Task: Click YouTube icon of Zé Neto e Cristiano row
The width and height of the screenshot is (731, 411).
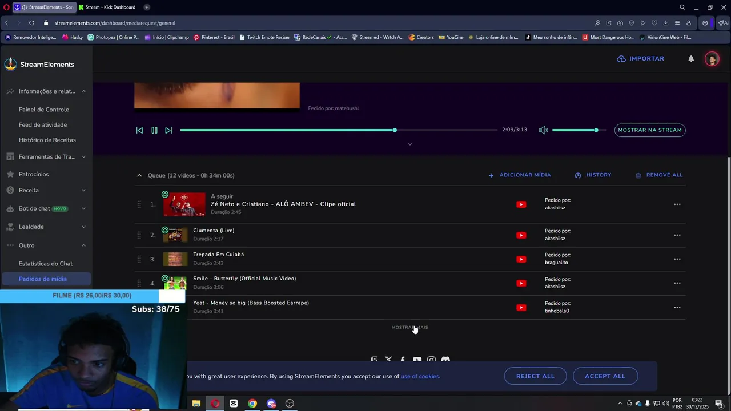Action: click(x=521, y=204)
